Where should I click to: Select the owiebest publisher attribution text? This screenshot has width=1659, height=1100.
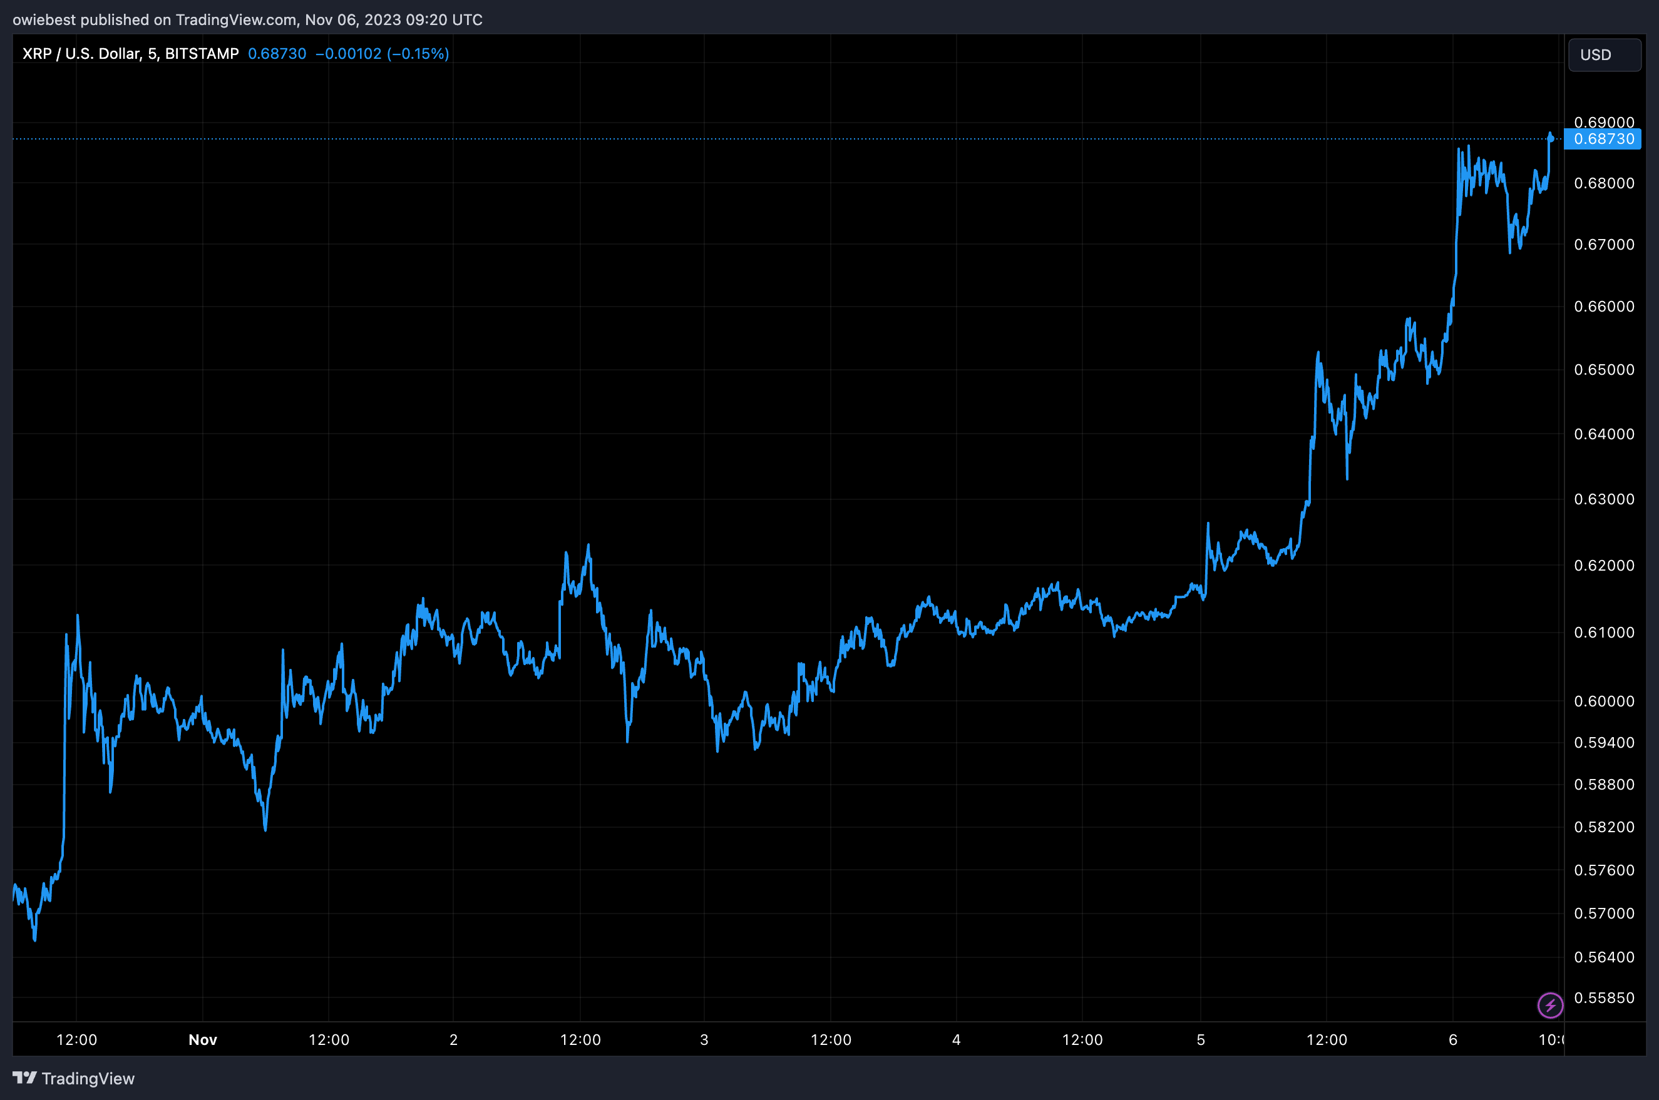pyautogui.click(x=45, y=19)
